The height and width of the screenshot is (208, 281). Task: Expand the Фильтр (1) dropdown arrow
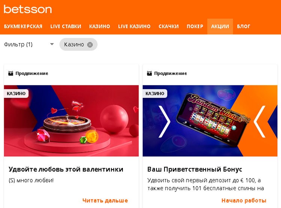pyautogui.click(x=52, y=44)
